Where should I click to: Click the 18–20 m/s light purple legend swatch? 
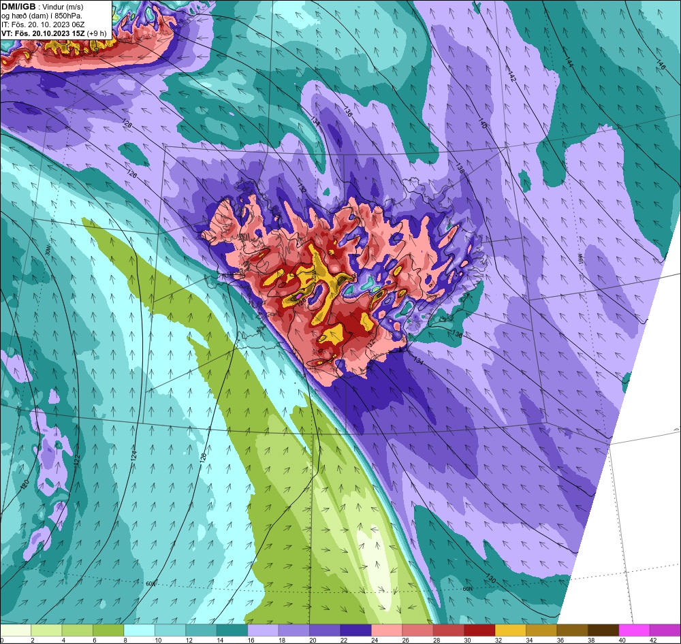(294, 630)
